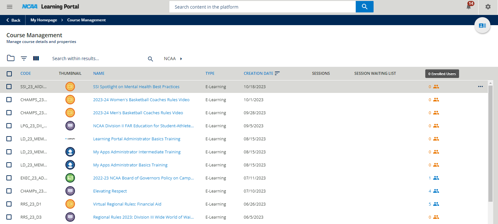Open the floating contact card panel button
498x224 pixels.
tap(482, 25)
